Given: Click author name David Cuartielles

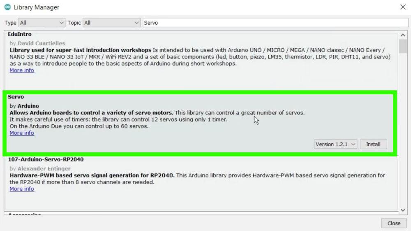Looking at the screenshot, I should 42,43.
